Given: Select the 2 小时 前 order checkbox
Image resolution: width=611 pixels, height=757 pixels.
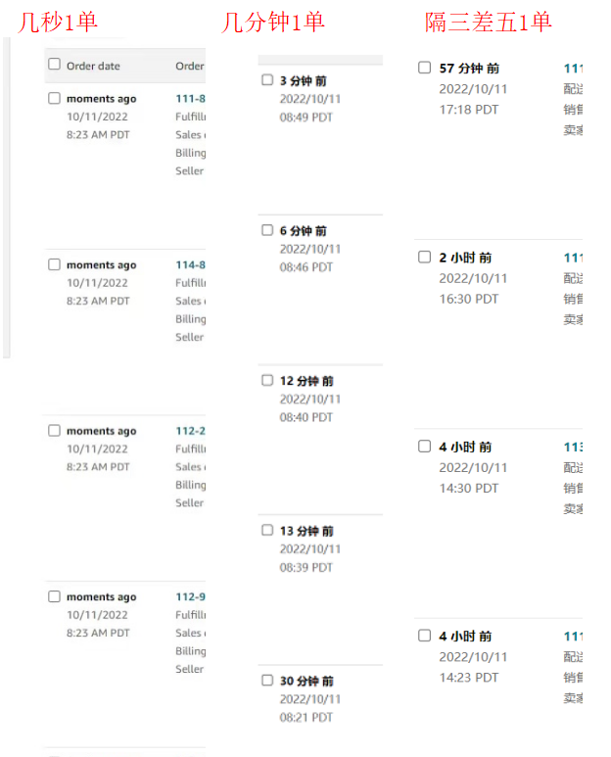Looking at the screenshot, I should pos(424,257).
